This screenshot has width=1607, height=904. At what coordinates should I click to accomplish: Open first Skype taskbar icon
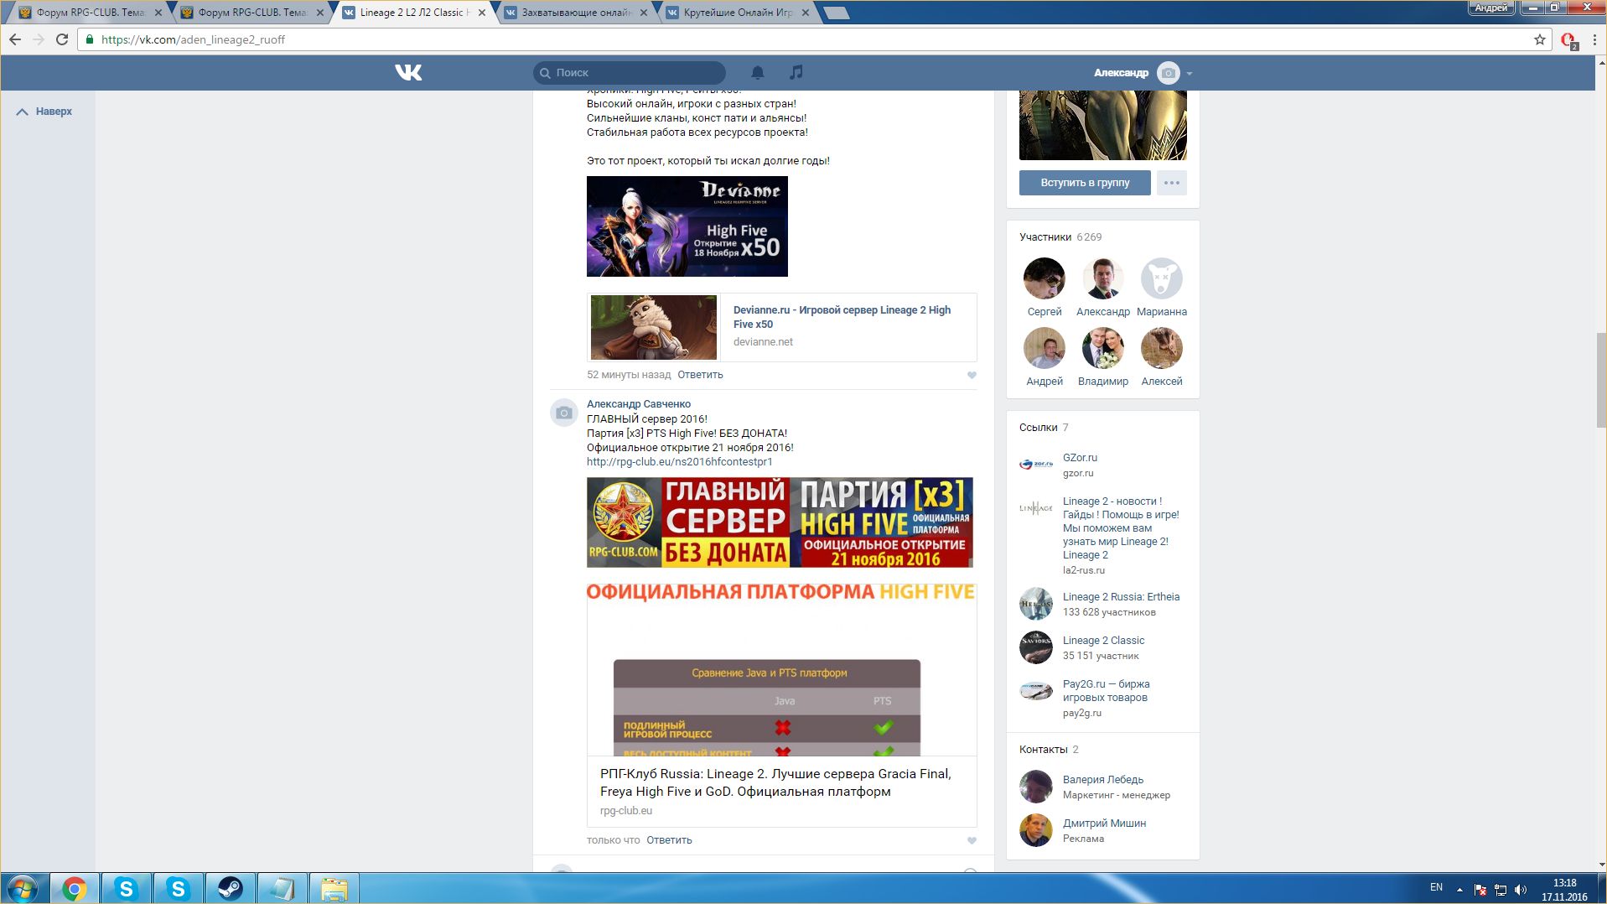[x=126, y=888]
